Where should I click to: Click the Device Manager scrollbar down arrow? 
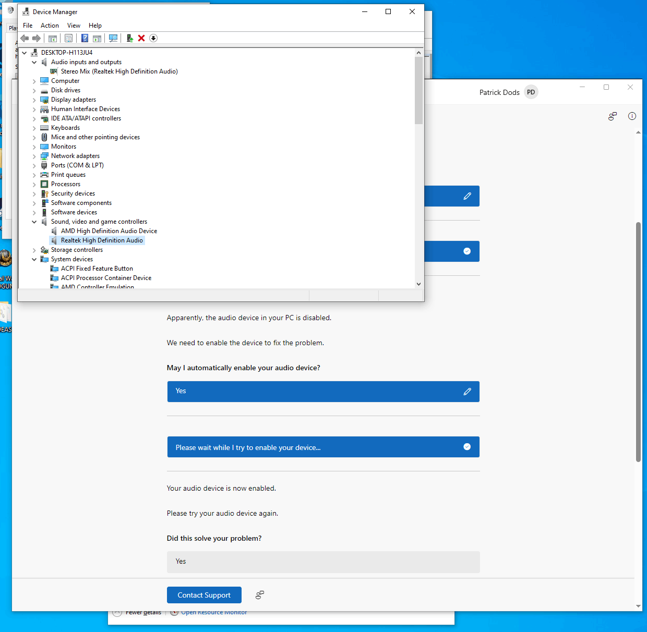(418, 284)
